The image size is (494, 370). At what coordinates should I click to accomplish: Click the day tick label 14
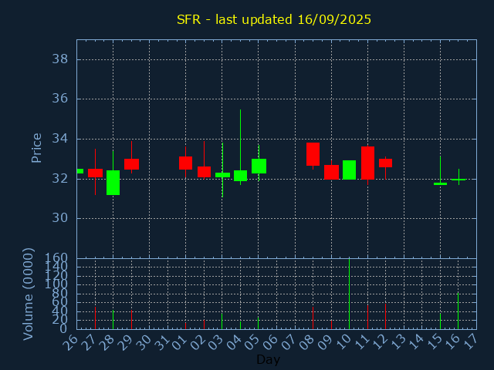point(416,342)
